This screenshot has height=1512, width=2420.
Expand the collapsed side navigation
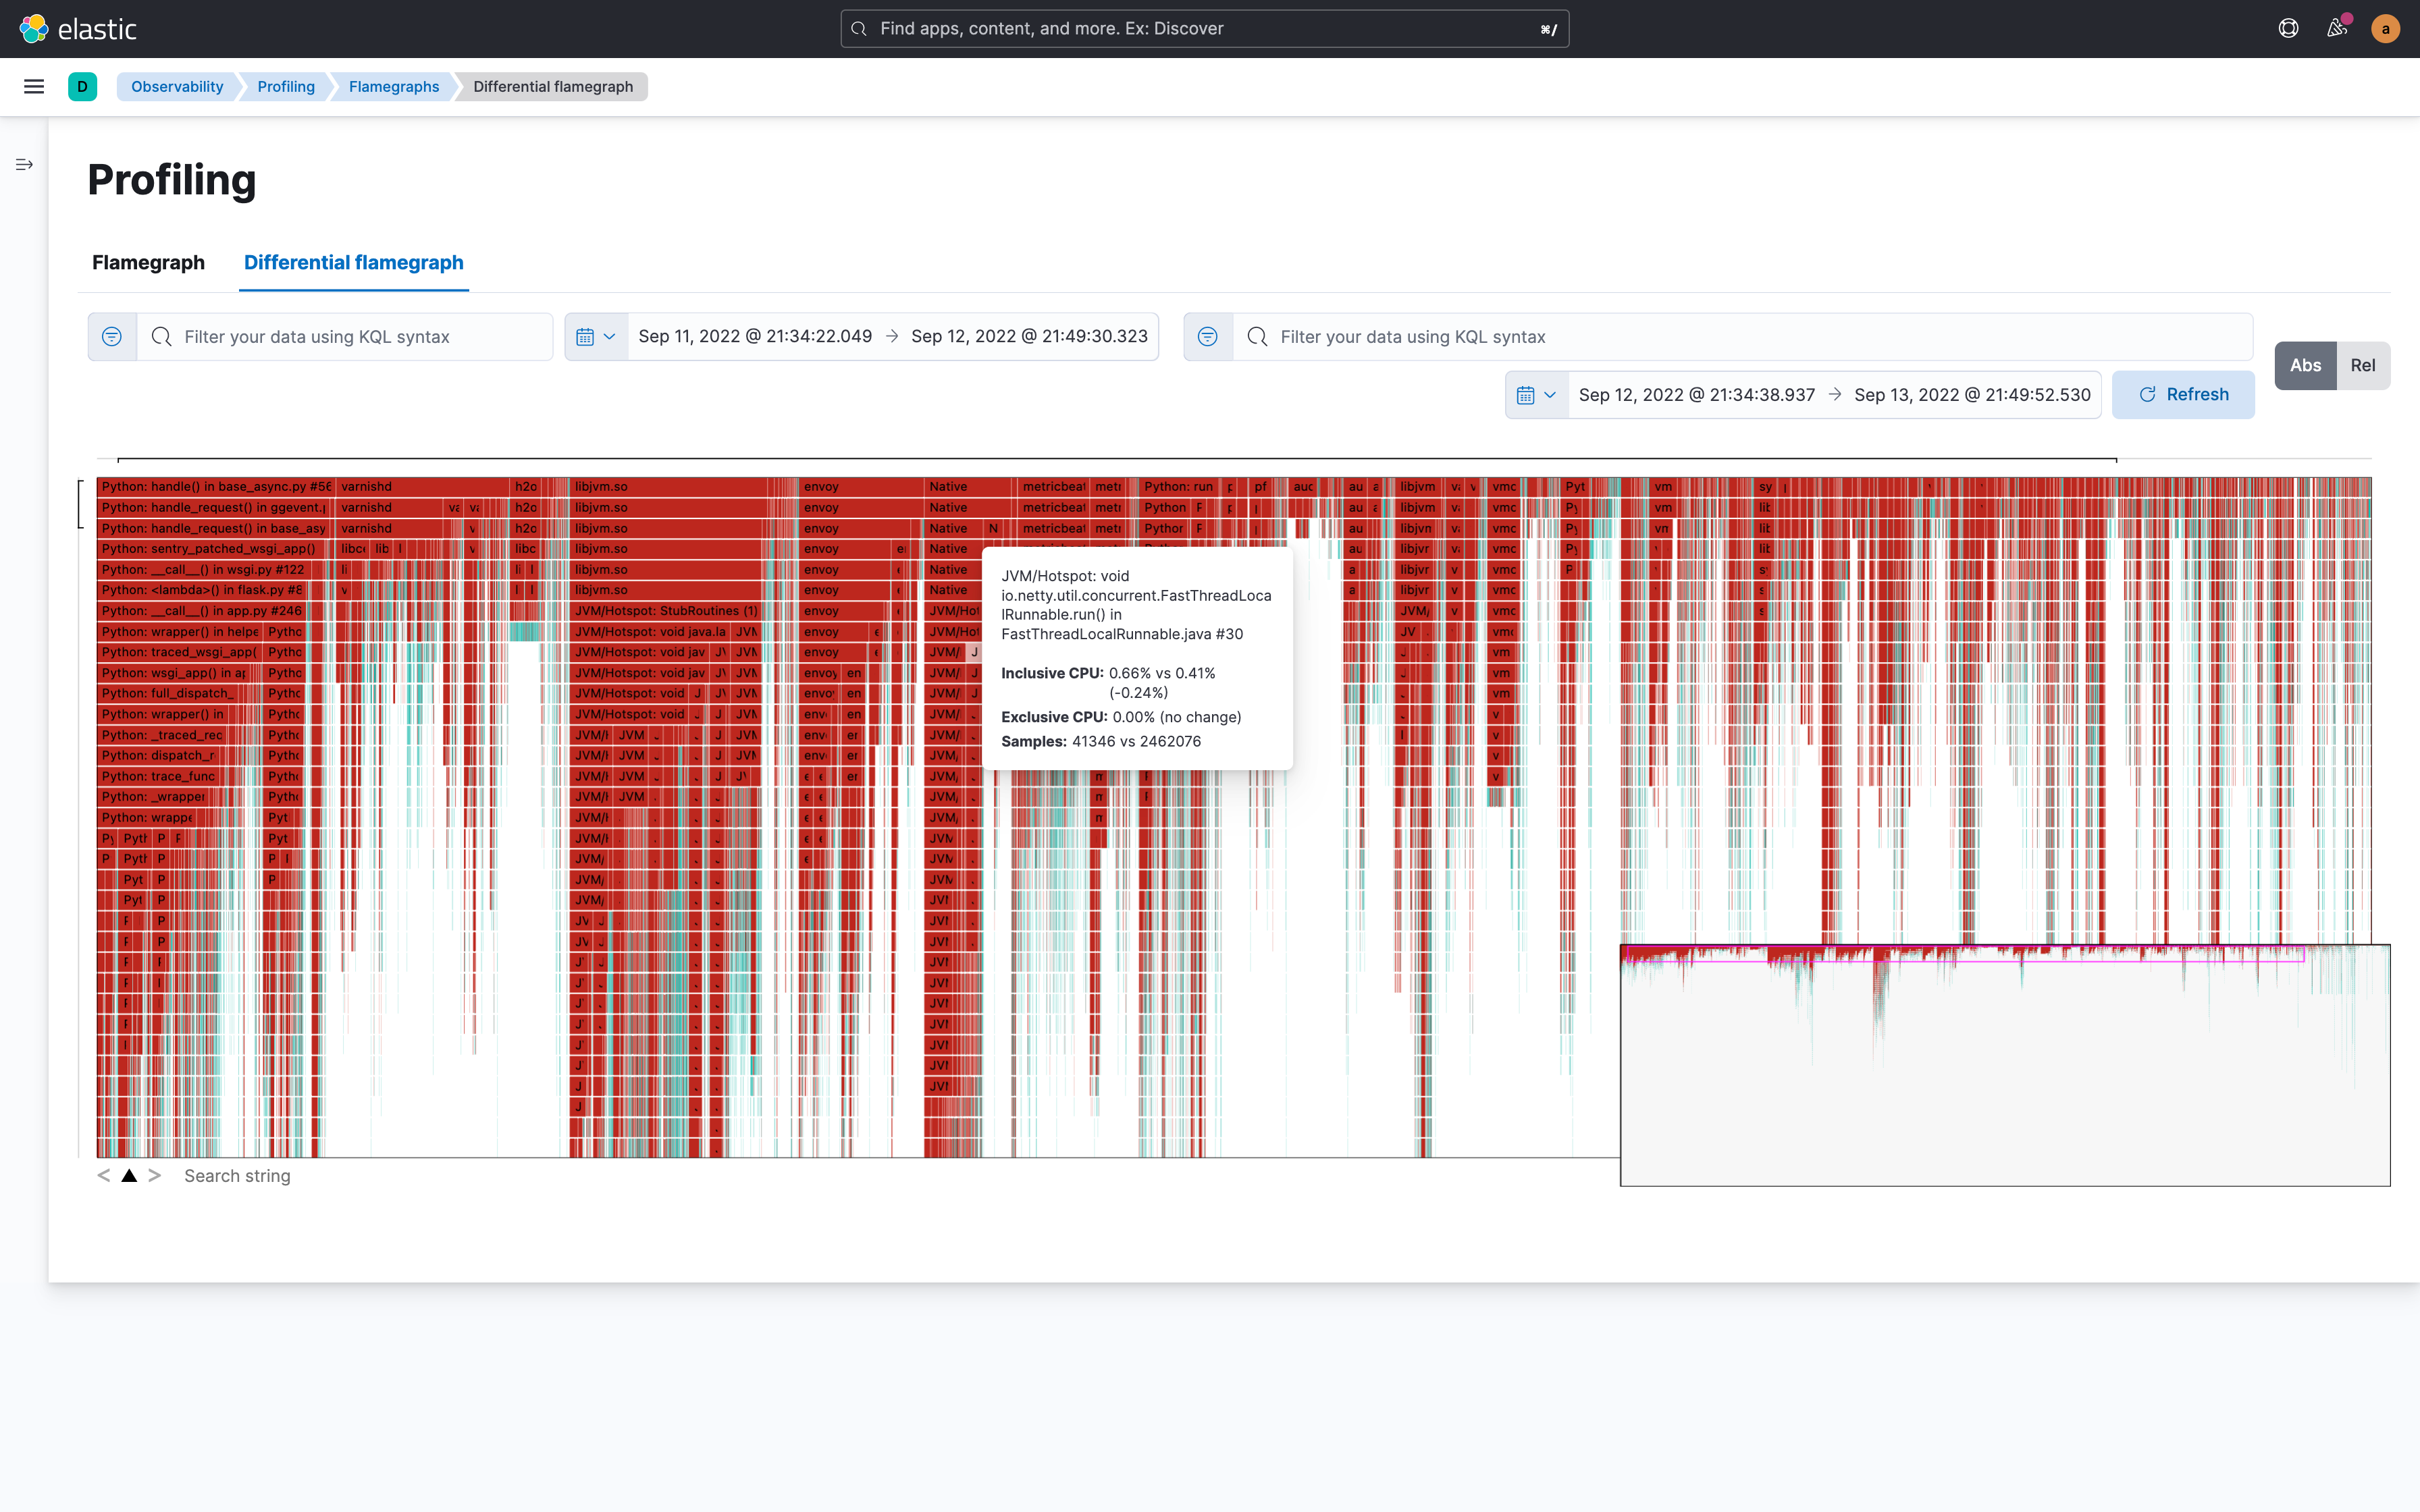24,164
